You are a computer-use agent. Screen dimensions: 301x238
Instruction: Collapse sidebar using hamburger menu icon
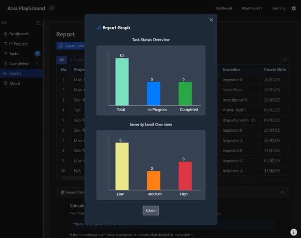pyautogui.click(x=39, y=23)
